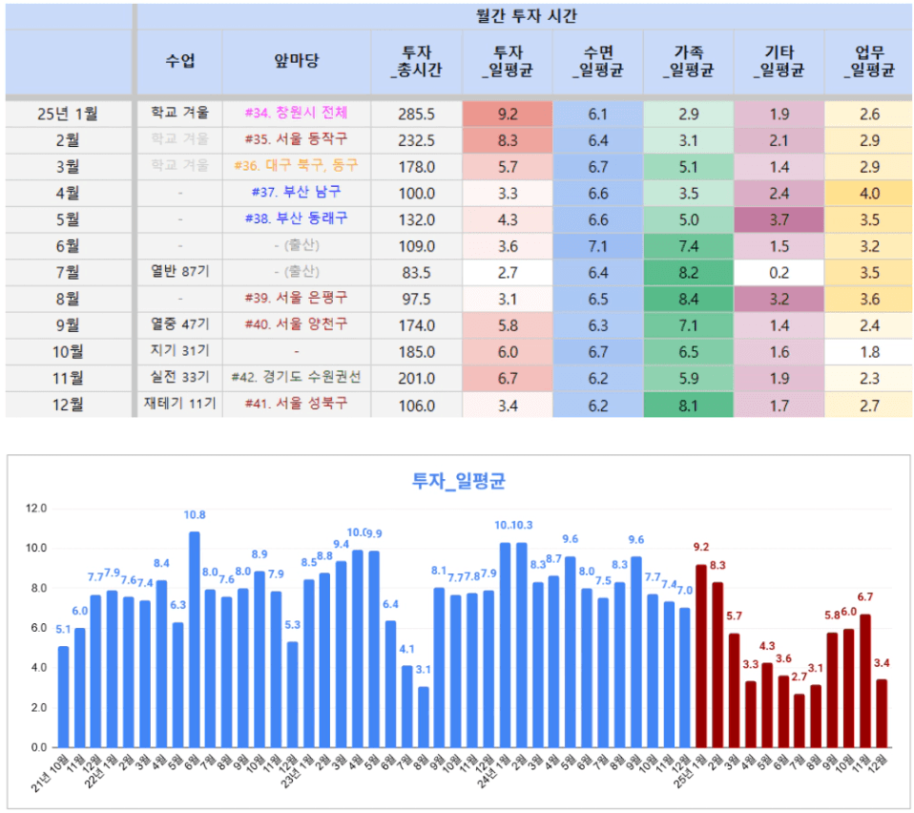The image size is (914, 813).
Task: Click cell #38. 부산 동래구
Action: tap(296, 219)
